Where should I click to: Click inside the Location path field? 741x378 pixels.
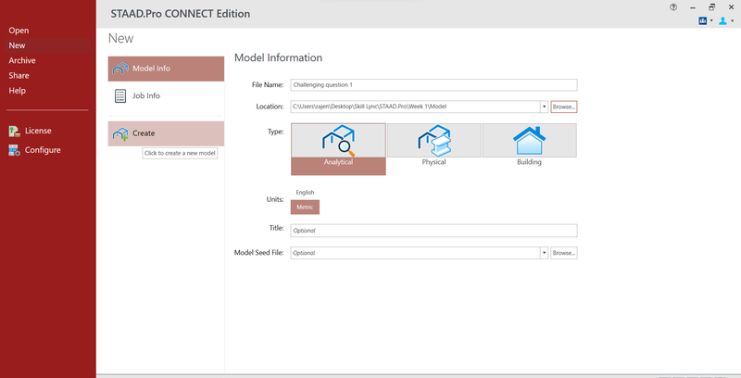click(x=415, y=107)
